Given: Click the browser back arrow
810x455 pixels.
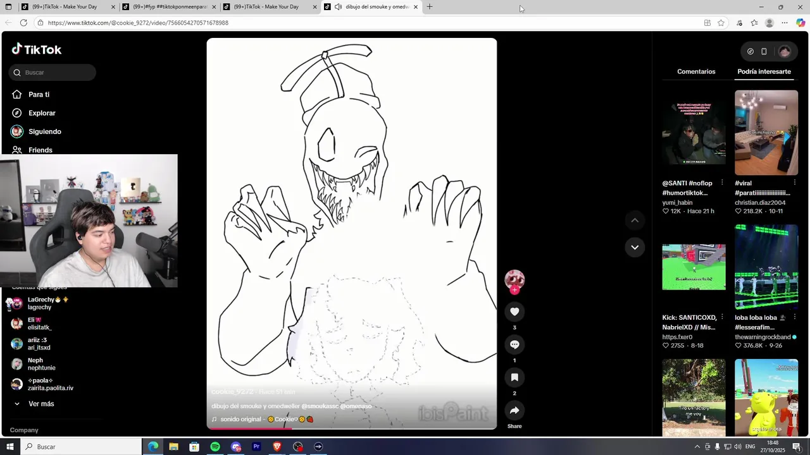Looking at the screenshot, I should (8, 23).
